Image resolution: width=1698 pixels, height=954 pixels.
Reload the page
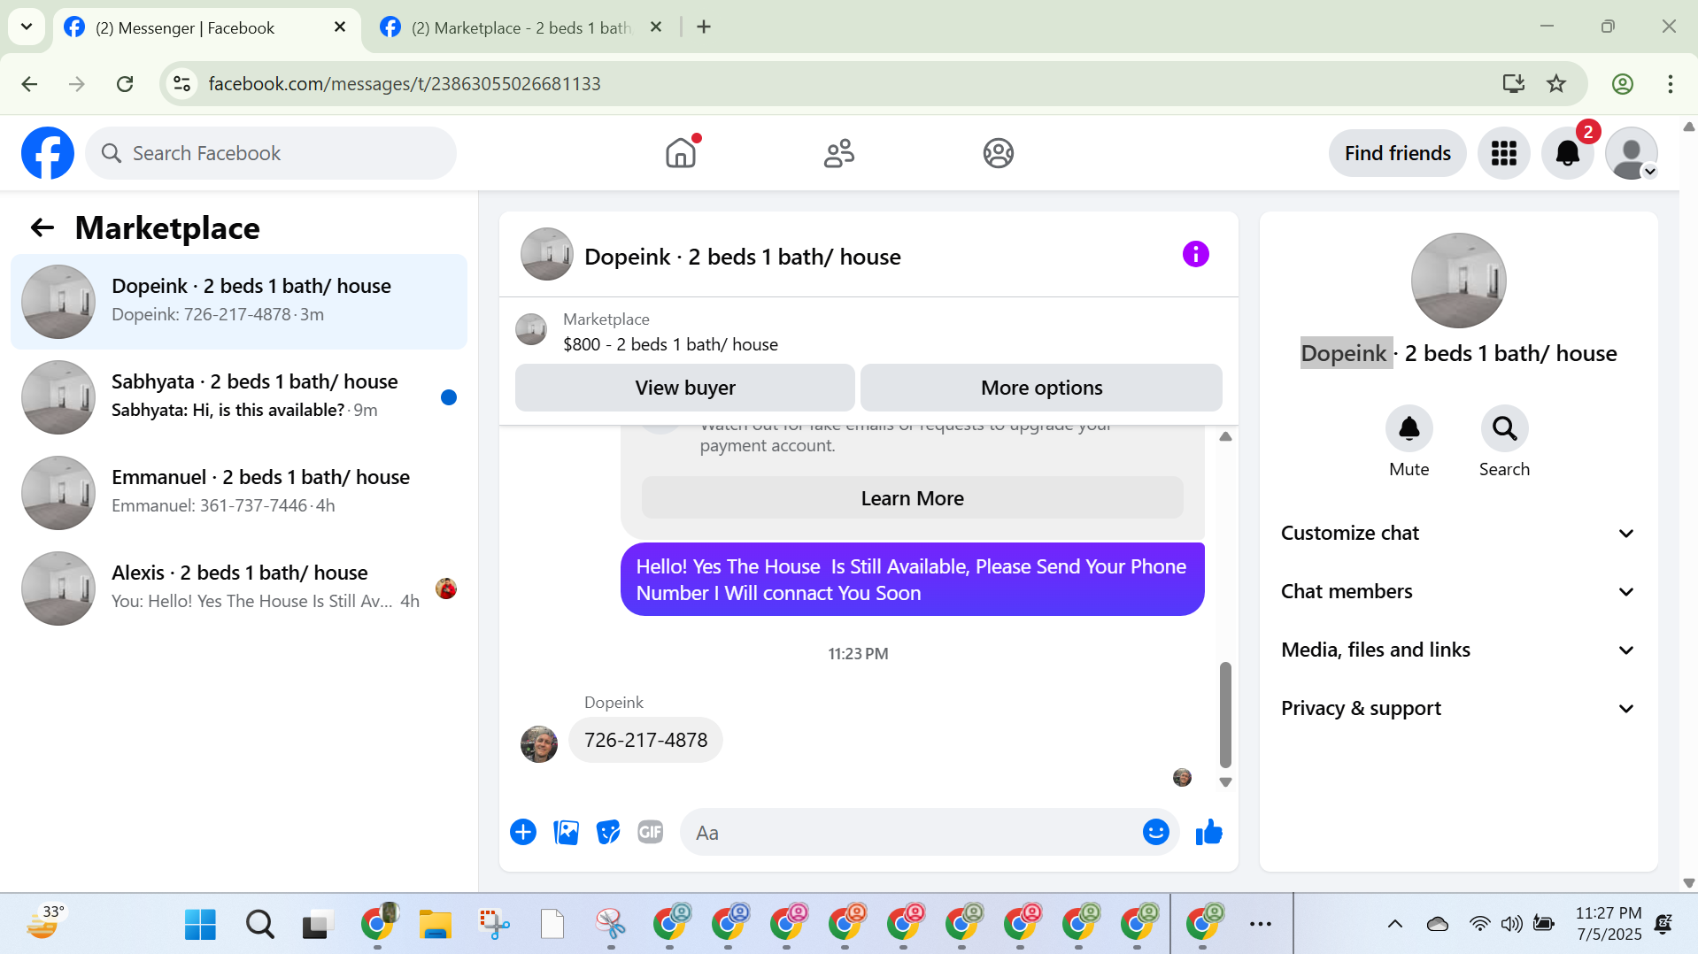pyautogui.click(x=125, y=84)
